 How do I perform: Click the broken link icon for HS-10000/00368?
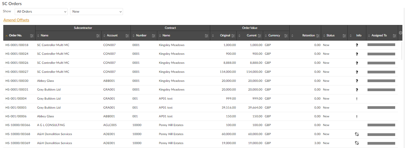tap(357, 134)
